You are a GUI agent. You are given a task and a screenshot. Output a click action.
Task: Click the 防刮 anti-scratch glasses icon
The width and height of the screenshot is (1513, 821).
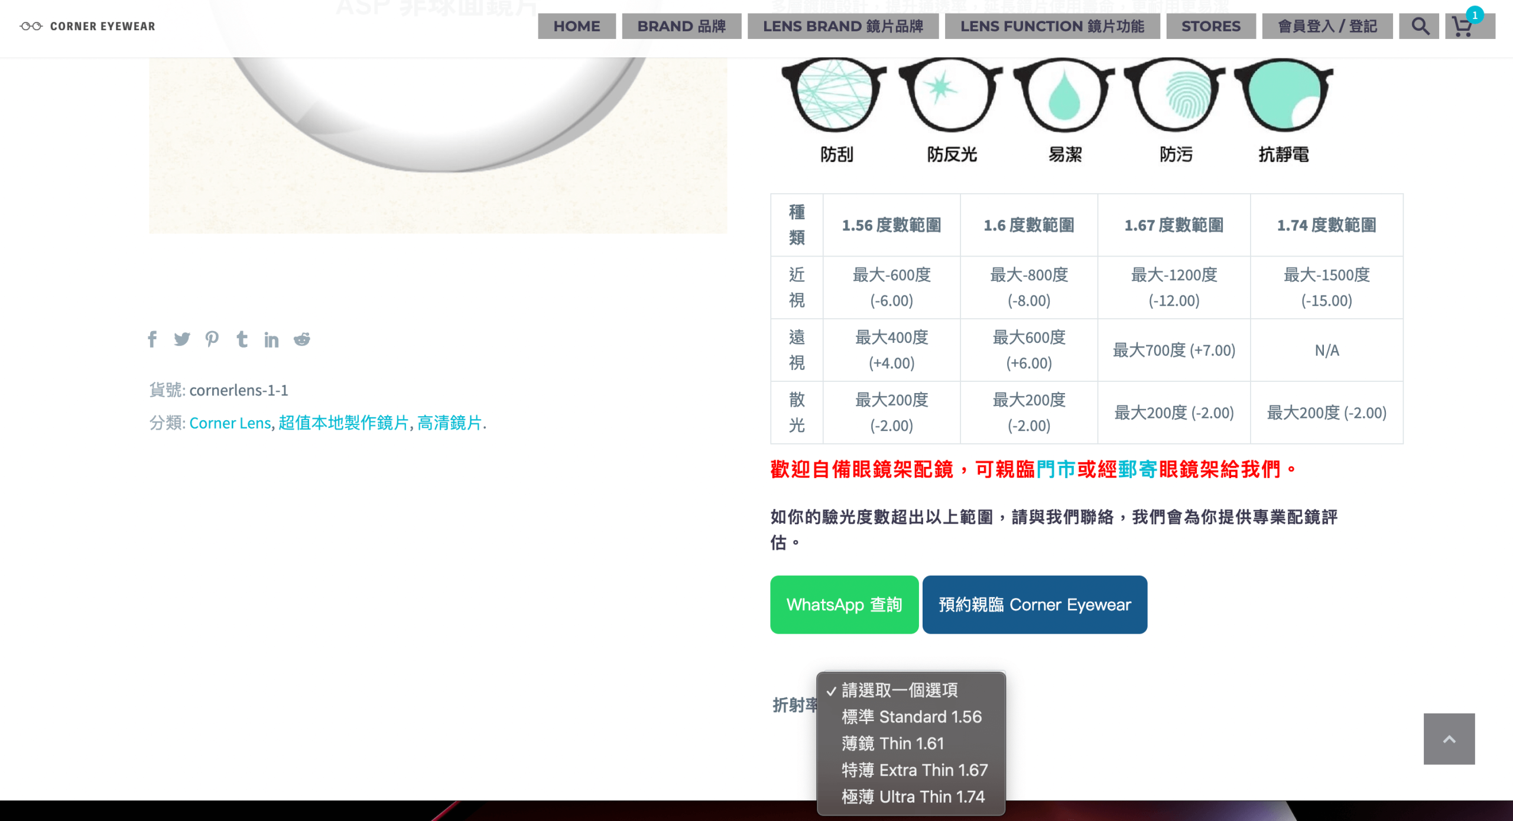coord(835,95)
